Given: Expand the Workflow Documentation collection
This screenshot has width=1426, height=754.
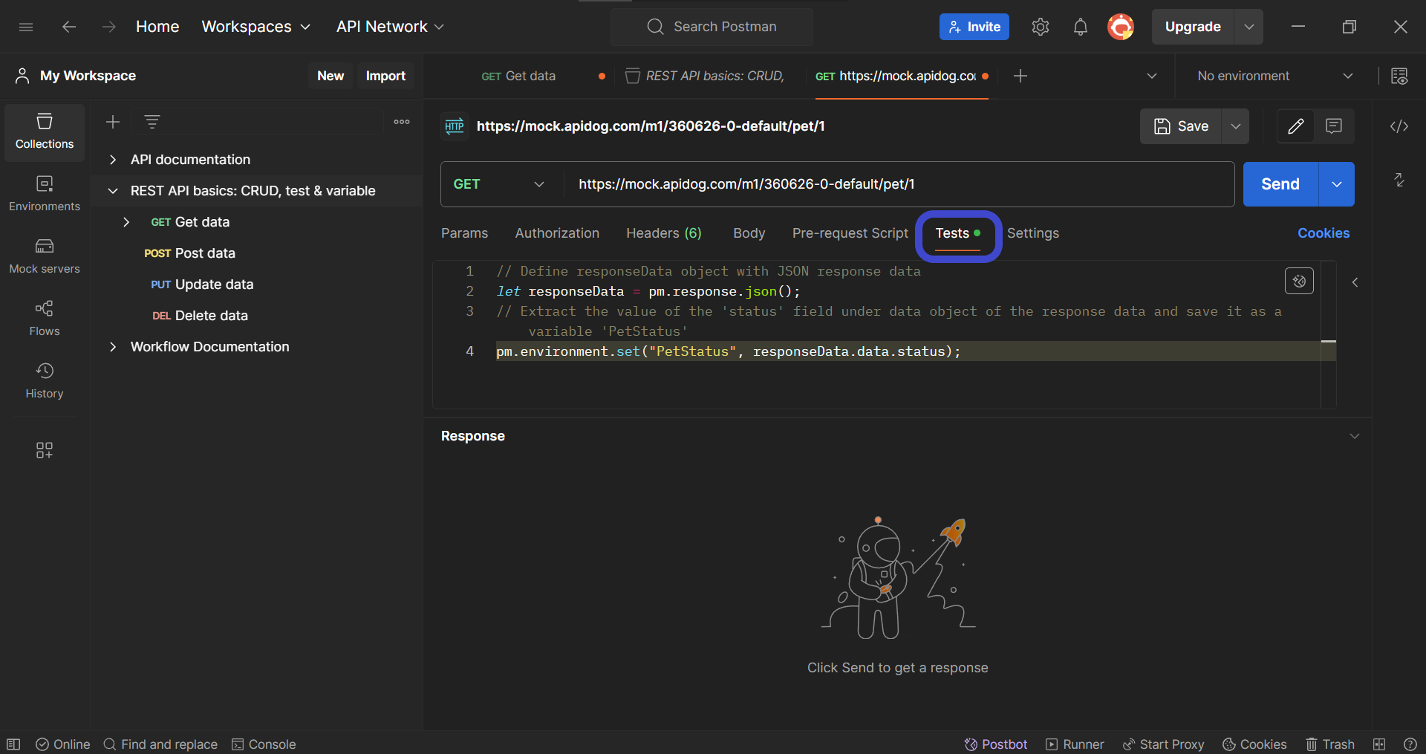Looking at the screenshot, I should 113,347.
